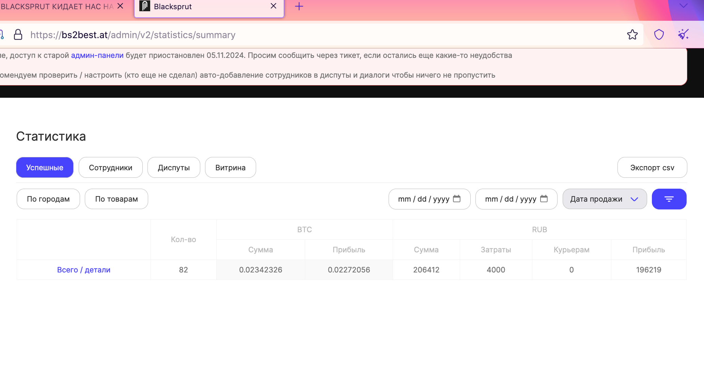704x377 pixels.
Task: Click the bookmark star icon
Action: [x=632, y=35]
